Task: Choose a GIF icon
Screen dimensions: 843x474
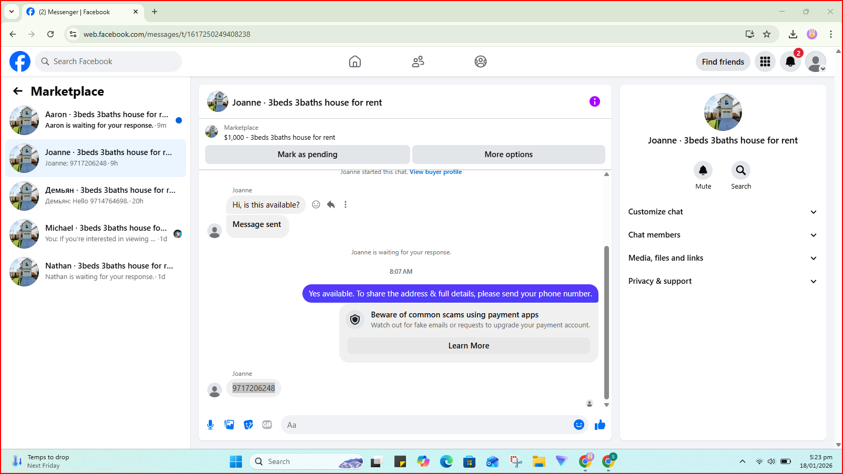Action: pyautogui.click(x=267, y=425)
